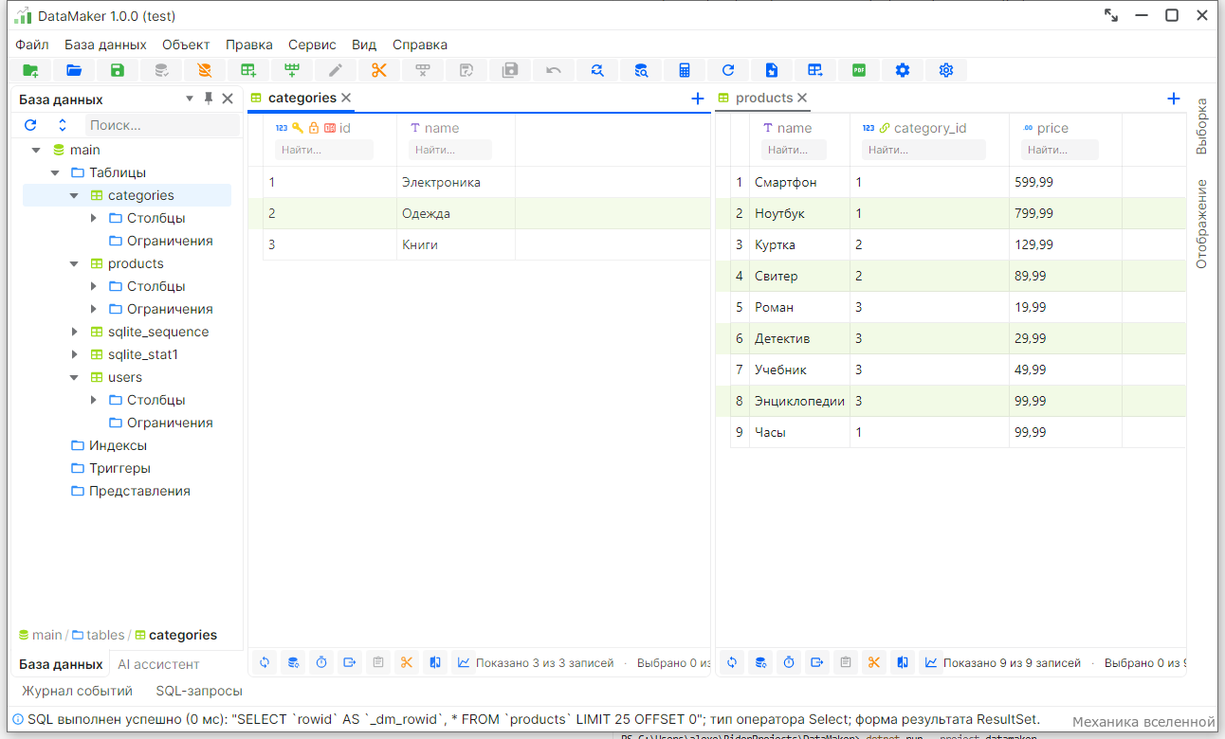This screenshot has height=739, width=1225.
Task: Add new tab next to categories tab
Action: coord(698,99)
